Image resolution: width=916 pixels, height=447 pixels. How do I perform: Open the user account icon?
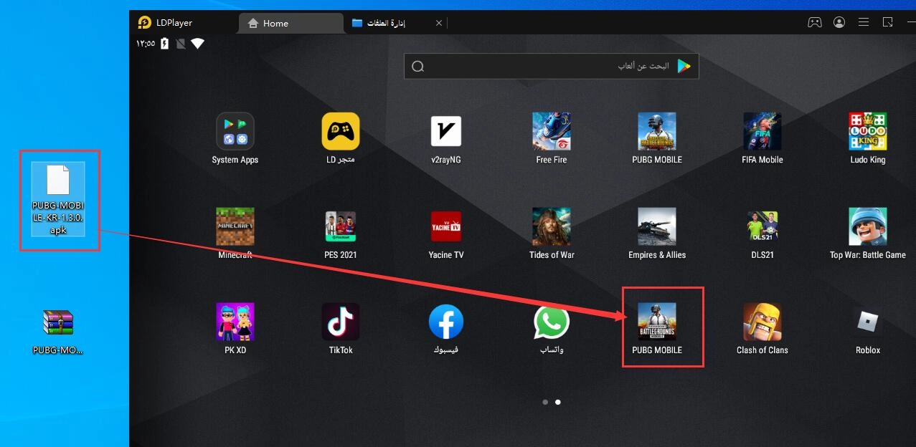[x=839, y=22]
